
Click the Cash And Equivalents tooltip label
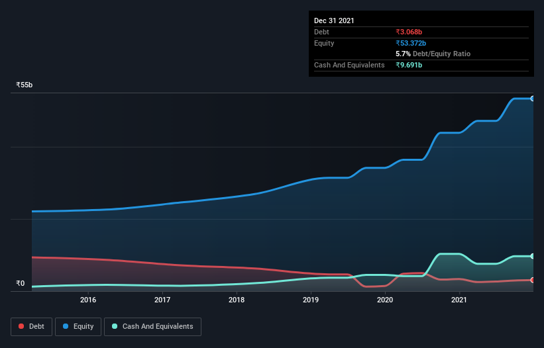coord(349,65)
